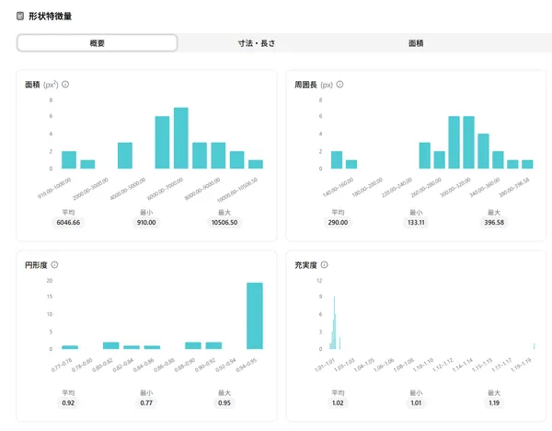
Task: Select the 概要 tab
Action: (x=98, y=43)
